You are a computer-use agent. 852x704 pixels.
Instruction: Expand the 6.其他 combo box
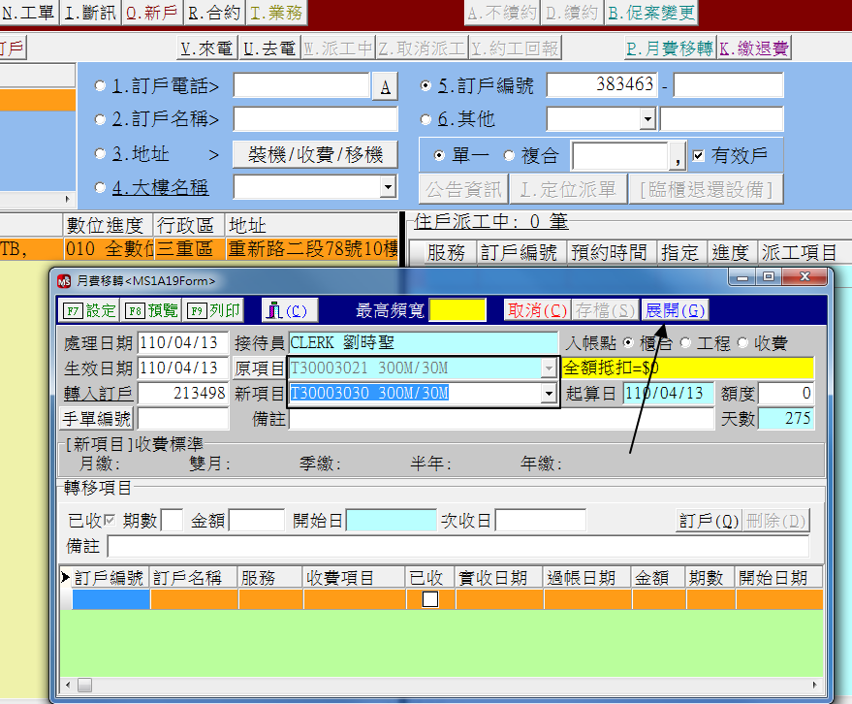[x=647, y=119]
